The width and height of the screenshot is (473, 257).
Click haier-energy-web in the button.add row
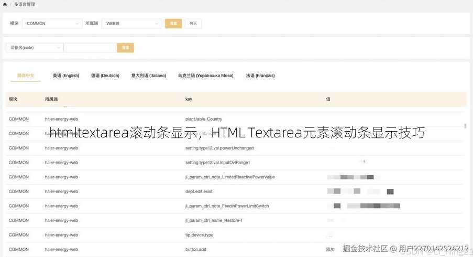[x=61, y=250]
